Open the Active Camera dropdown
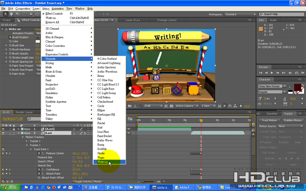The height and width of the screenshot is (191, 306). coord(186,106)
